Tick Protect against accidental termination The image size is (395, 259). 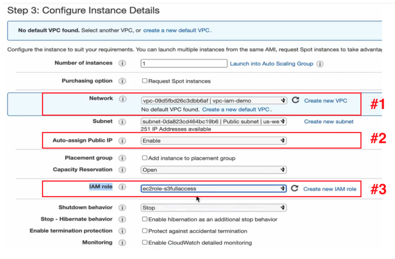click(145, 231)
